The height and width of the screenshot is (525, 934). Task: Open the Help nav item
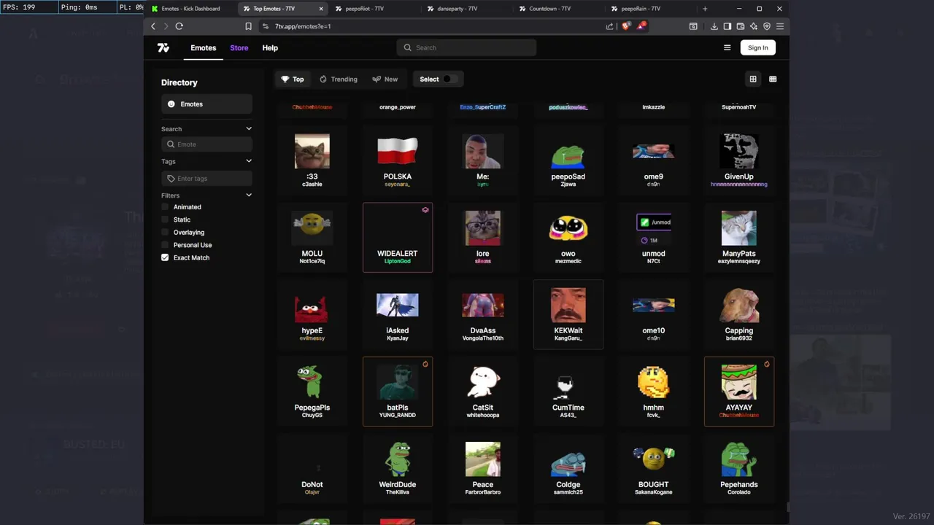tap(270, 47)
